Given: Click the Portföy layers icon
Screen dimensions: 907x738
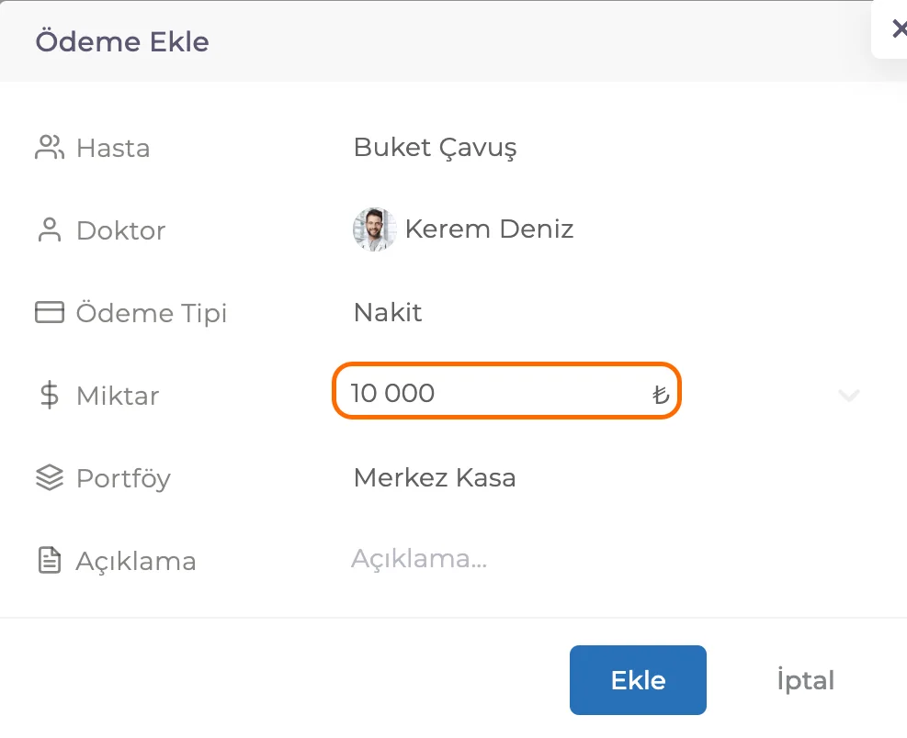Looking at the screenshot, I should (50, 478).
